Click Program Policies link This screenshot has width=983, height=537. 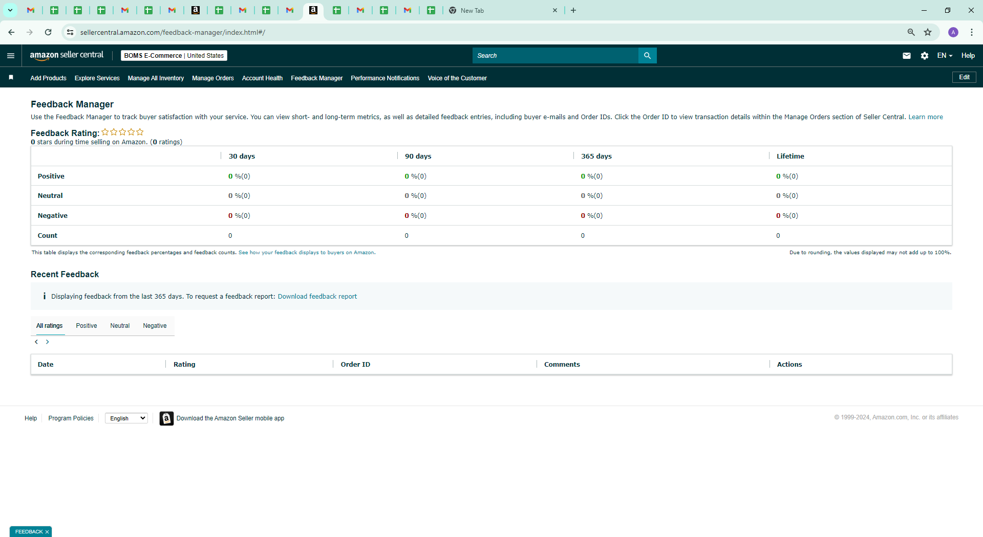tap(71, 418)
